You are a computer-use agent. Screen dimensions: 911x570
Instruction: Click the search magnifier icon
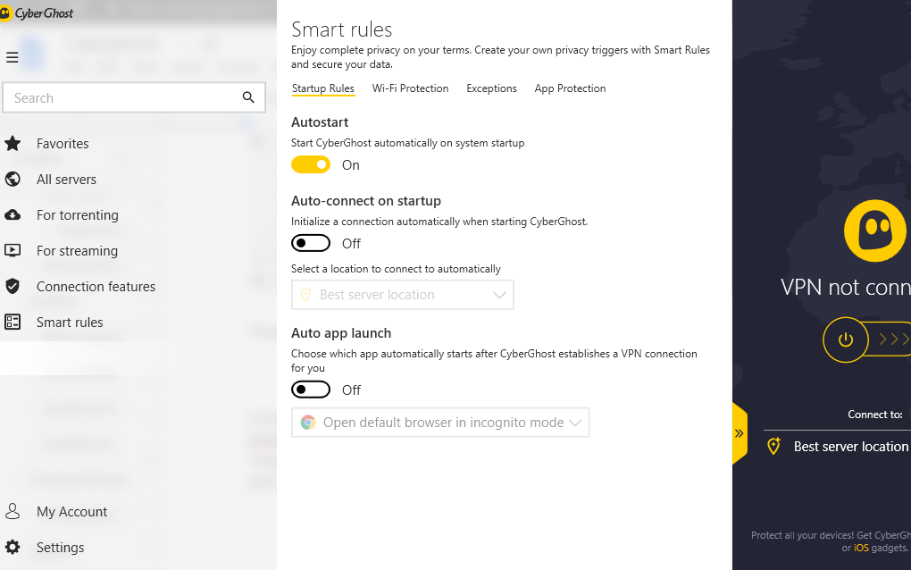click(x=248, y=97)
